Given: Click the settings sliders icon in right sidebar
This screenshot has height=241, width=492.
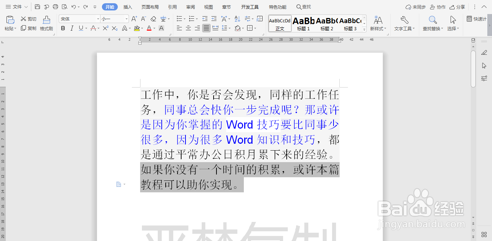Looking at the screenshot, I should click(484, 79).
